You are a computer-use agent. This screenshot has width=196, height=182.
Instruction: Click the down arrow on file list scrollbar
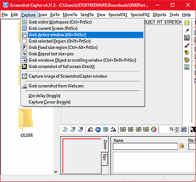click(x=56, y=172)
